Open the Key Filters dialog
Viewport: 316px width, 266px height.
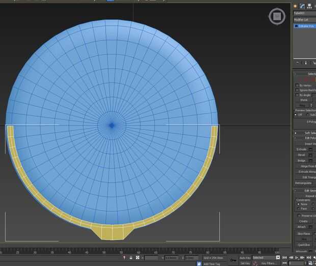269,263
